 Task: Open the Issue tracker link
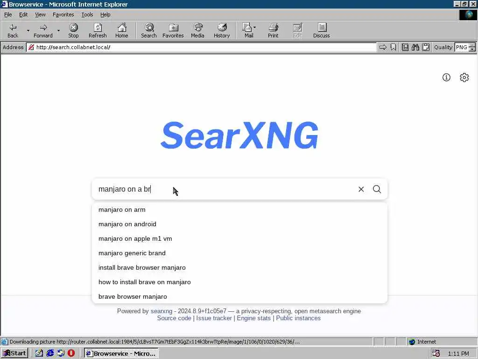click(214, 318)
